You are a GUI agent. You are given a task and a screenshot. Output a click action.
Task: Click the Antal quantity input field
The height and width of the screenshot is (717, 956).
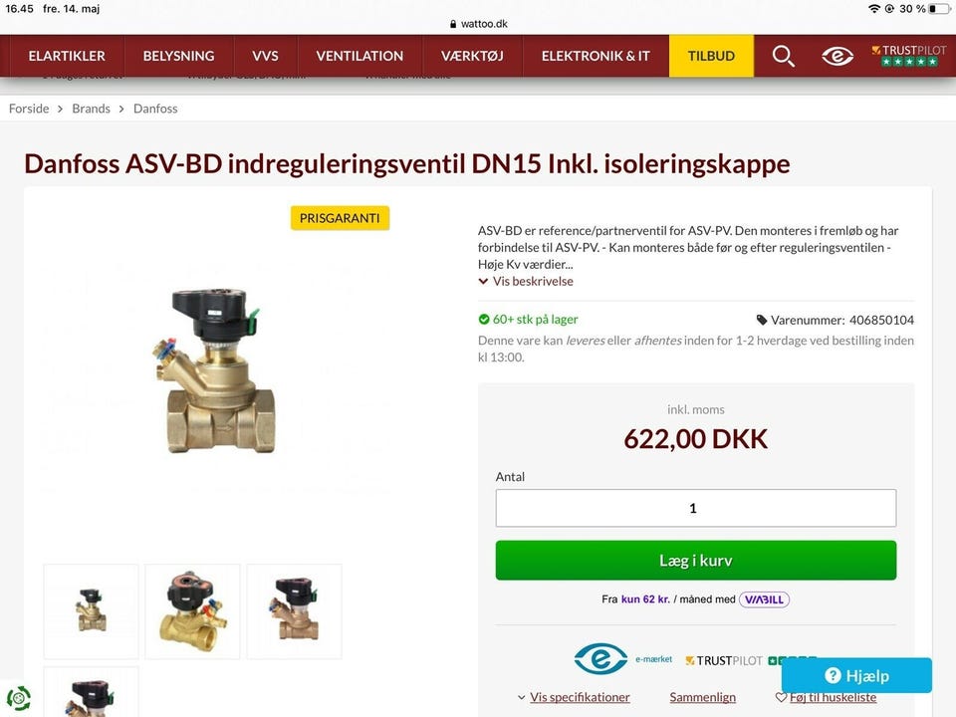(x=696, y=508)
